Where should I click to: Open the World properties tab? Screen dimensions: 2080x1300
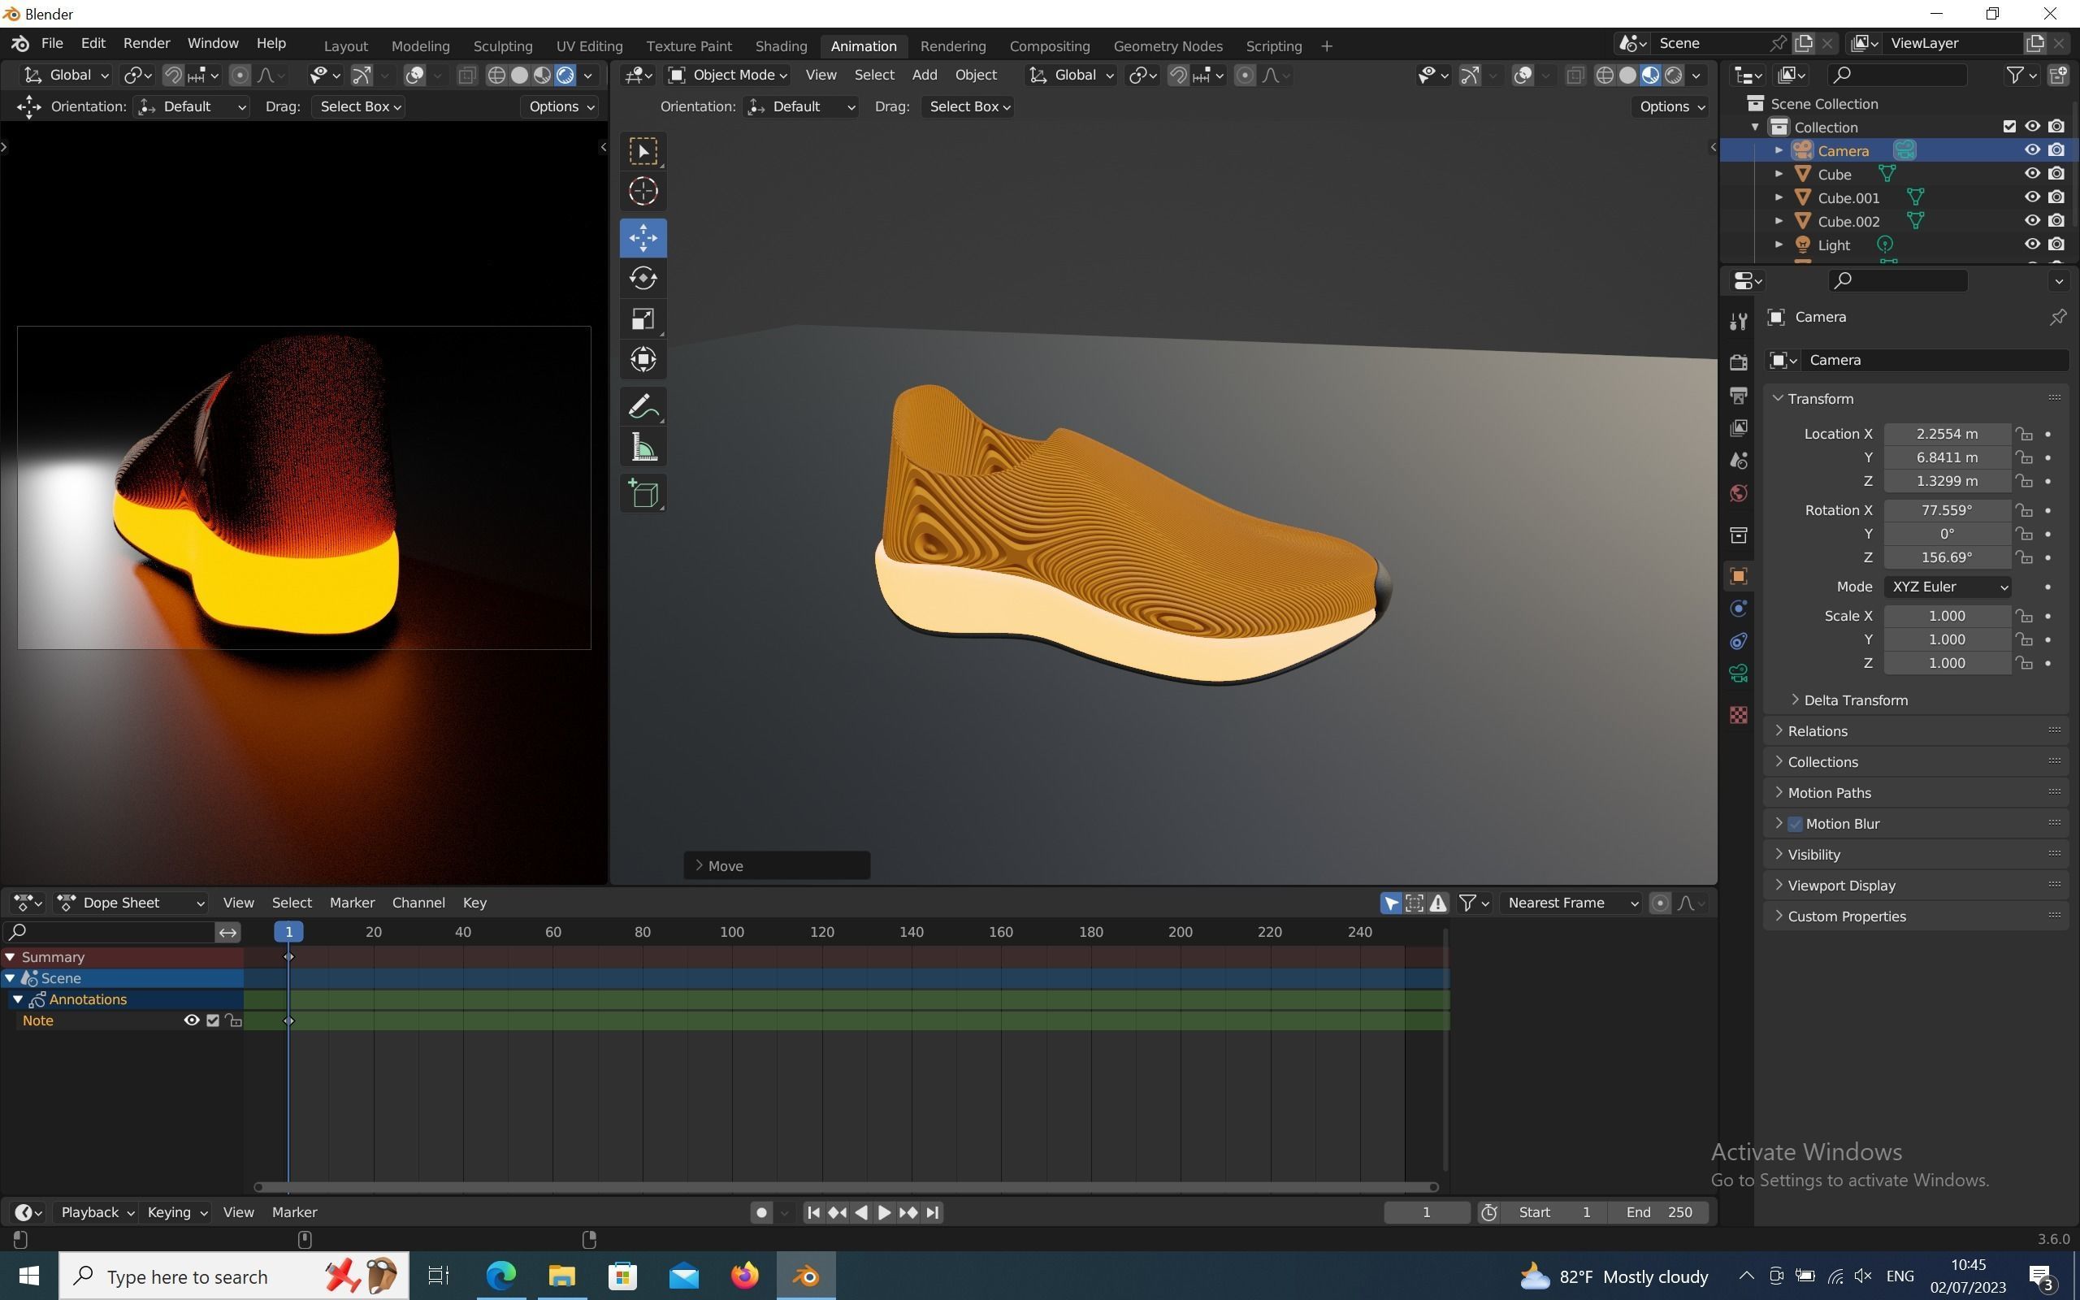[1738, 493]
